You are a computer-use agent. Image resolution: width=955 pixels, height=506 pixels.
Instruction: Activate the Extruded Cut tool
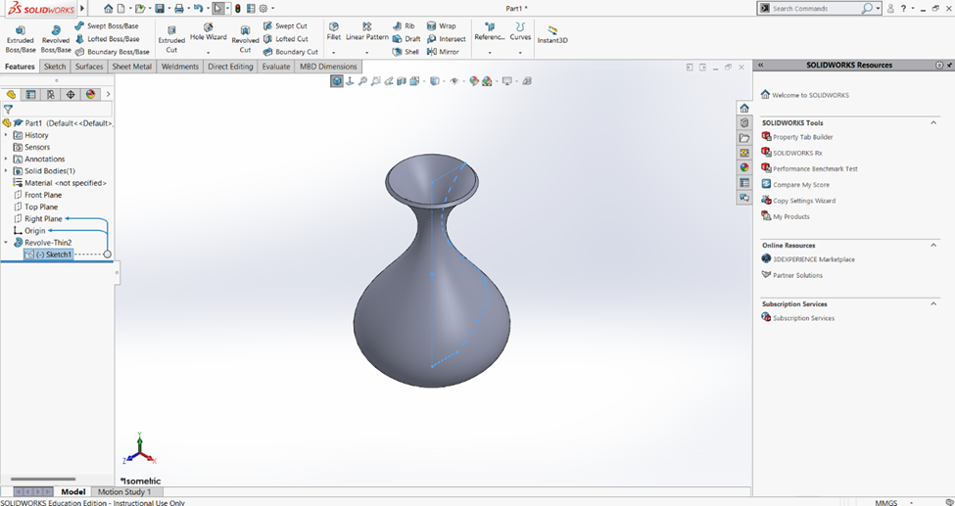[171, 39]
